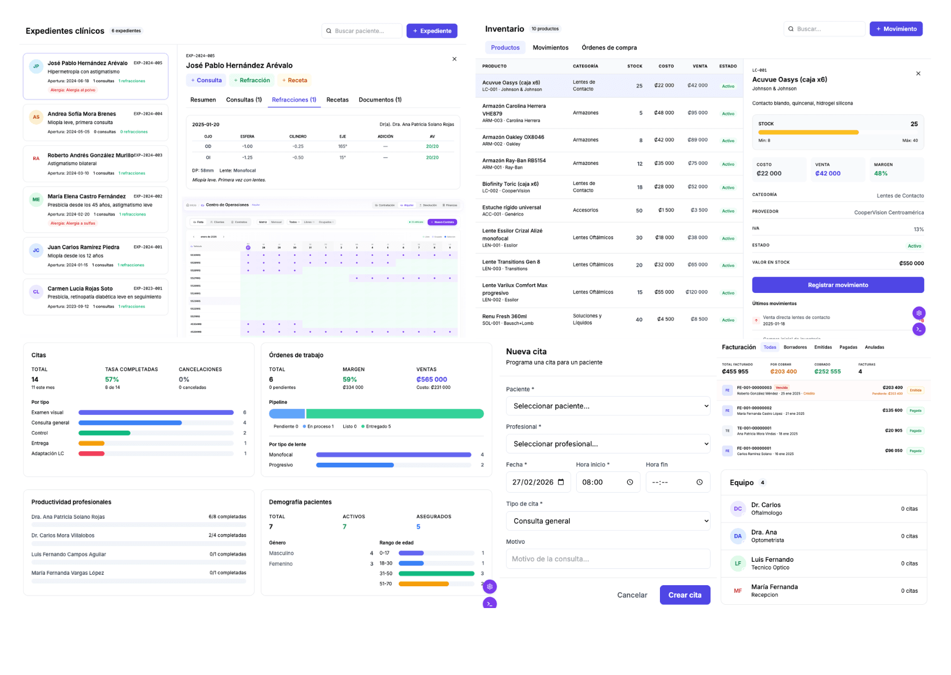
Task: Filter invoices by Pagadas
Action: [848, 347]
